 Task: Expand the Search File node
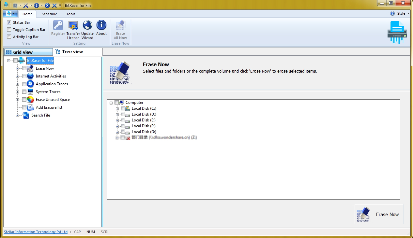point(18,115)
